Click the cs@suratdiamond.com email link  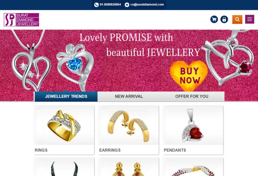[x=147, y=5]
